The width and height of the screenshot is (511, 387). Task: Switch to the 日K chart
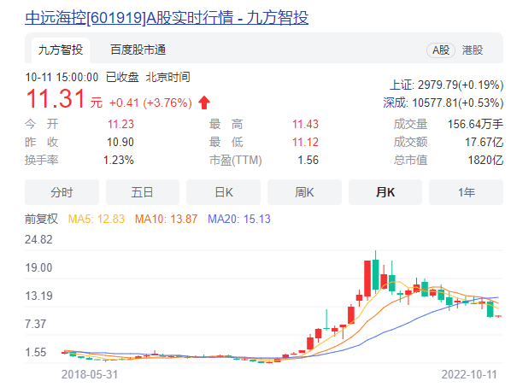coord(224,192)
